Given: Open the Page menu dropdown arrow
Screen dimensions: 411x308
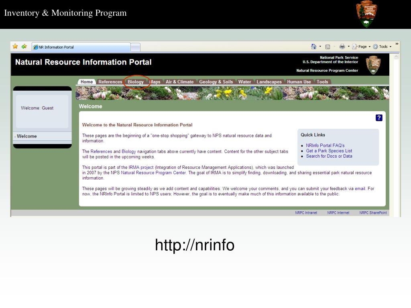Looking at the screenshot, I should point(370,47).
